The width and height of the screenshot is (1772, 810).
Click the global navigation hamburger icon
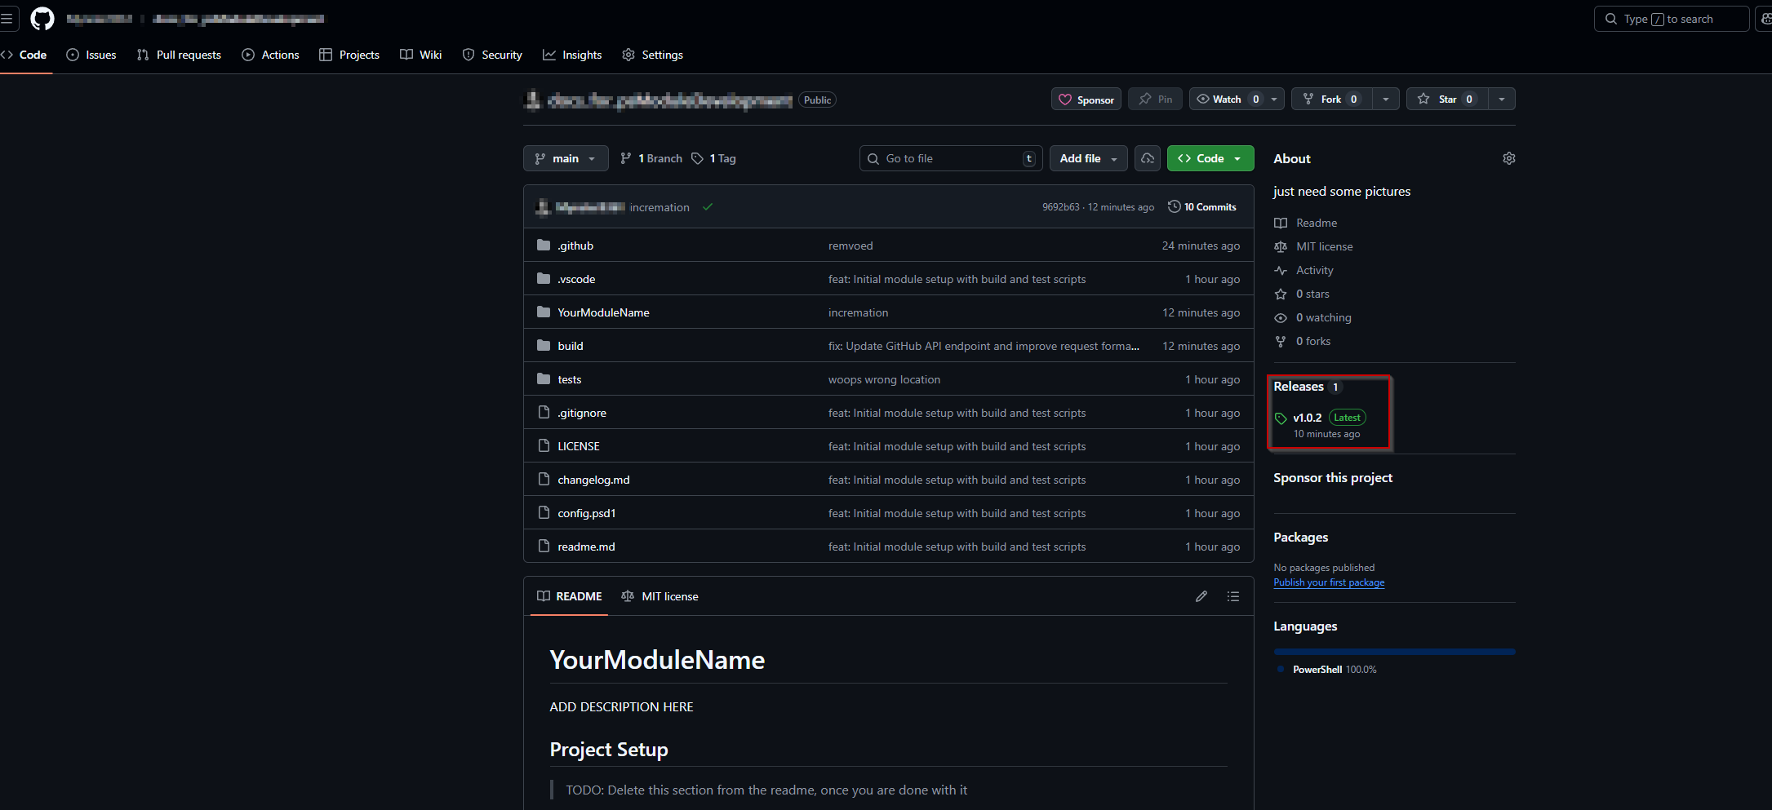click(x=9, y=19)
